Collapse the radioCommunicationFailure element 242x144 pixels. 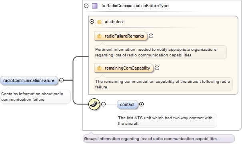point(62,80)
